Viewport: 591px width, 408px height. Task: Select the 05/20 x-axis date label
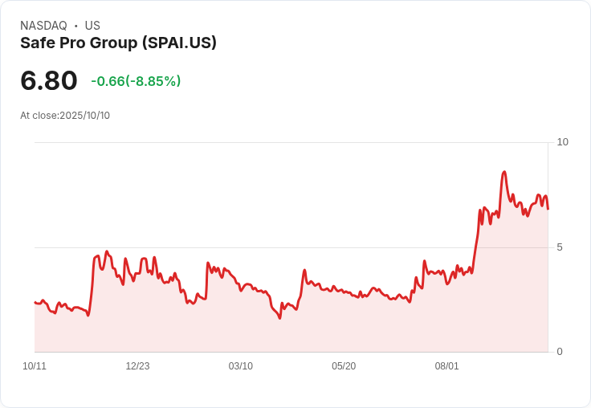344,366
